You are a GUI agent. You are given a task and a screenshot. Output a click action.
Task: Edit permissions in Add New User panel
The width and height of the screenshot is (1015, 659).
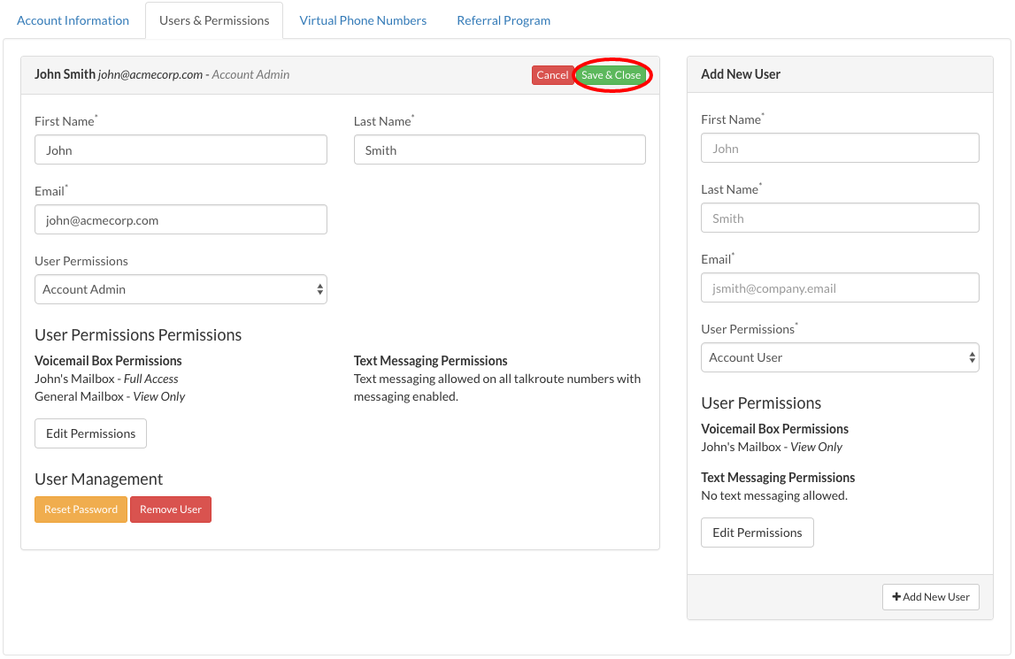tap(757, 533)
